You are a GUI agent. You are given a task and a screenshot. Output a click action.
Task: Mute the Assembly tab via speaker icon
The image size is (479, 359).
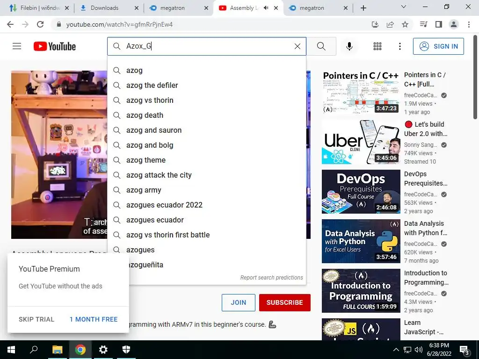click(x=266, y=8)
